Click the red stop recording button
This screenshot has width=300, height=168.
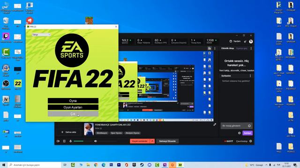pyautogui.click(x=140, y=141)
